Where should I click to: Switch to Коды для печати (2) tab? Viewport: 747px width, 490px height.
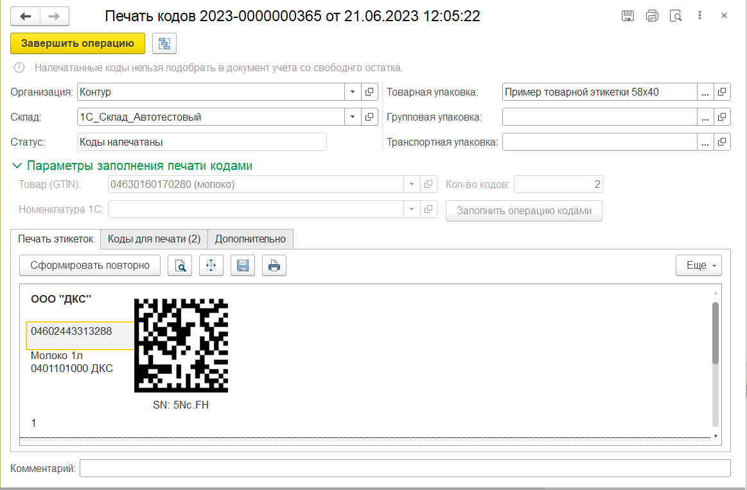154,239
